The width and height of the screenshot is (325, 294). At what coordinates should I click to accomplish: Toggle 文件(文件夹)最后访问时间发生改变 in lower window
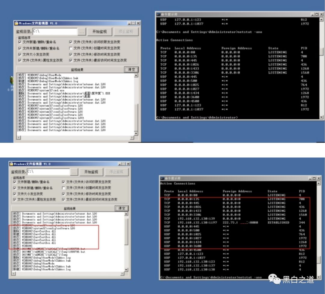63,199
